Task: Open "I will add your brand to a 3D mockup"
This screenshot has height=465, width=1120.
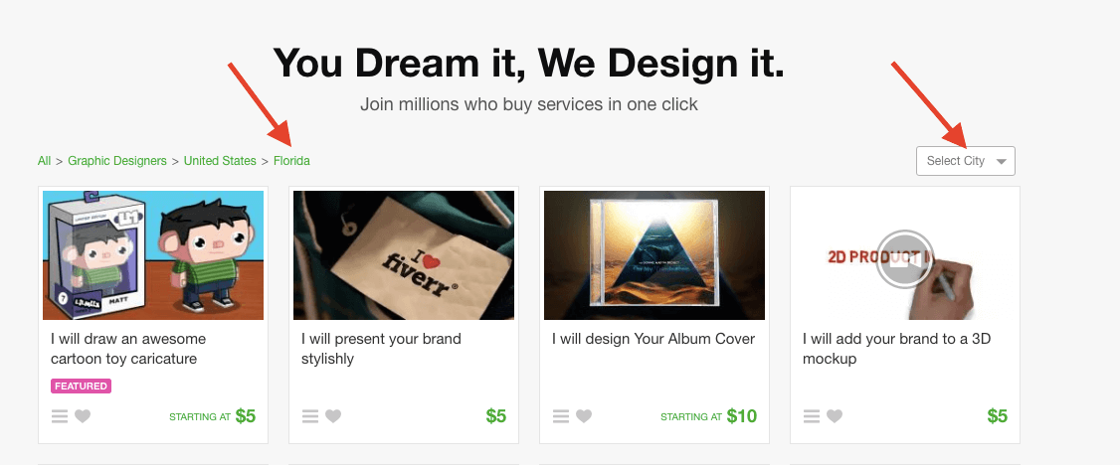Action: click(896, 349)
